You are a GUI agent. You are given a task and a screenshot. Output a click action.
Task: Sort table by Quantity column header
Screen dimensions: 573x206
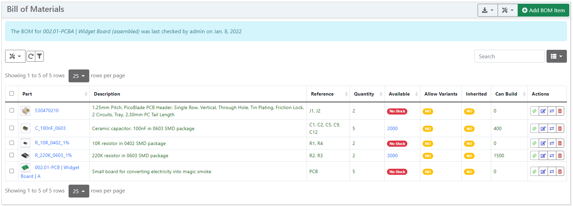tap(364, 94)
